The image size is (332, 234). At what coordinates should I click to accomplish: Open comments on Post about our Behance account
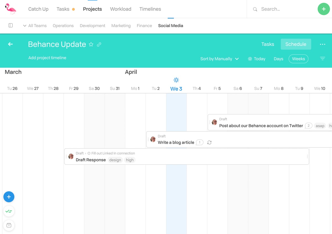tap(308, 126)
